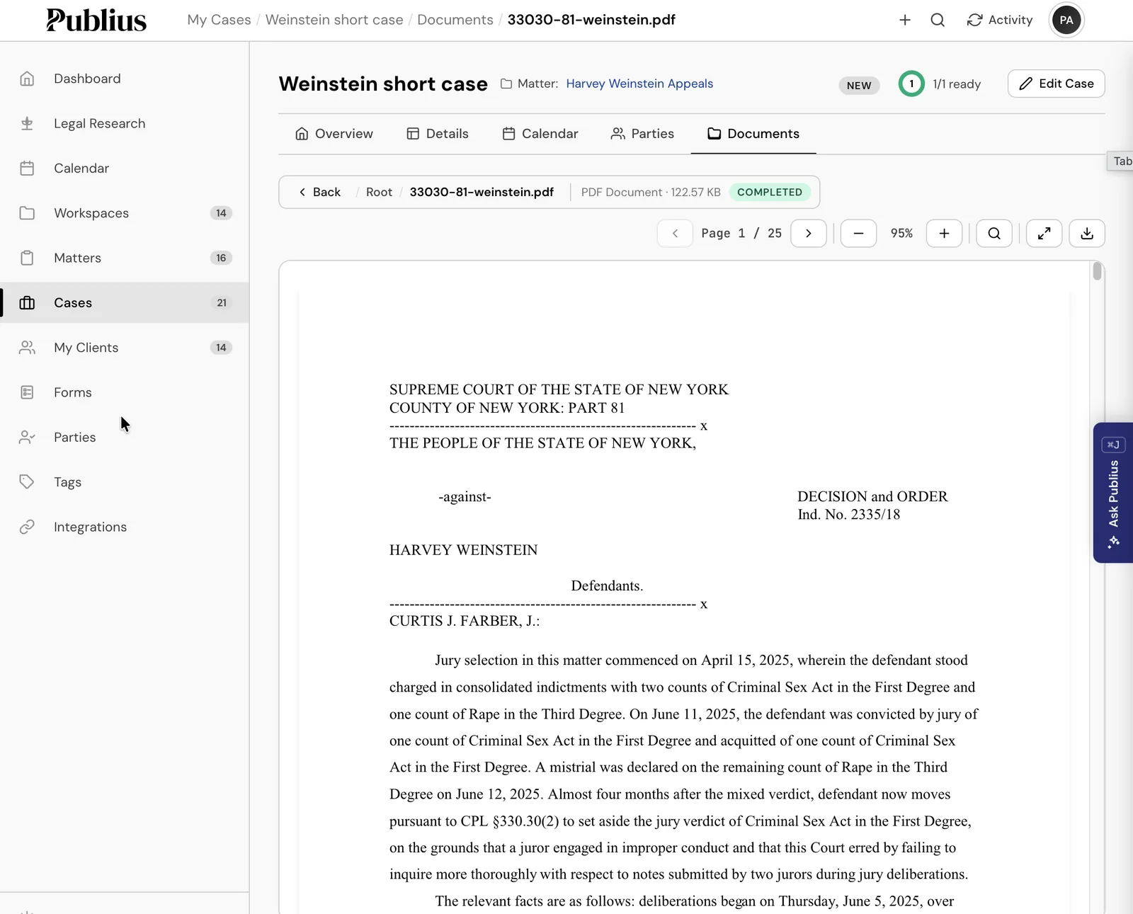This screenshot has width=1133, height=914.
Task: Go to Root folder breadcrumb
Action: [379, 192]
